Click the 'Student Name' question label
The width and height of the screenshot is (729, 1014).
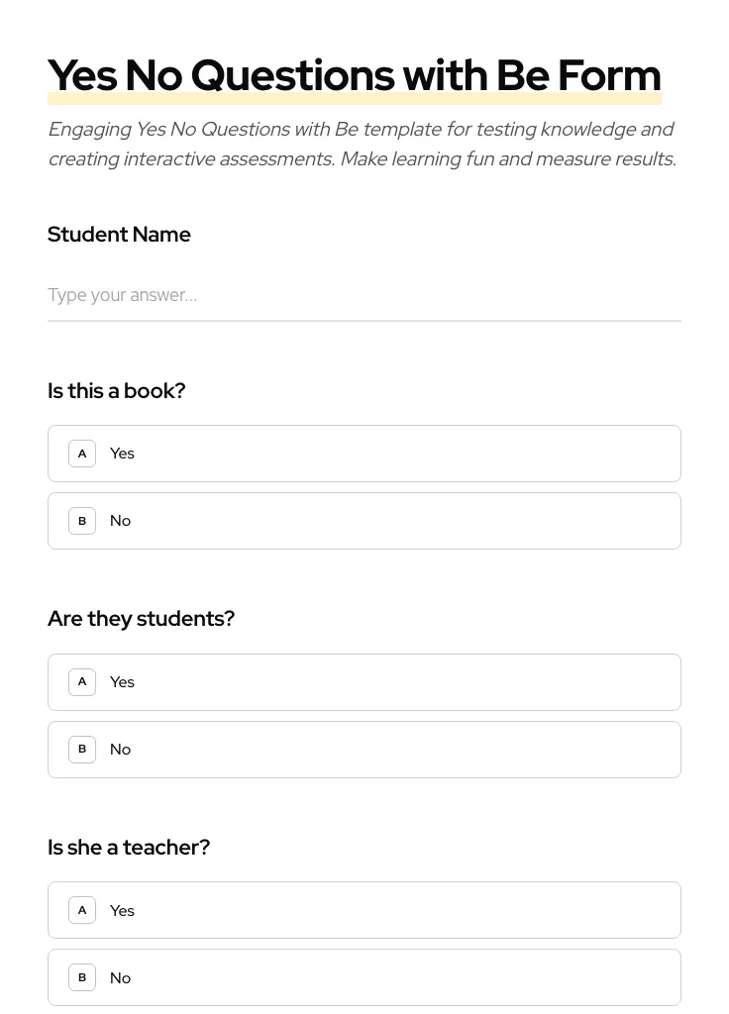pos(119,234)
